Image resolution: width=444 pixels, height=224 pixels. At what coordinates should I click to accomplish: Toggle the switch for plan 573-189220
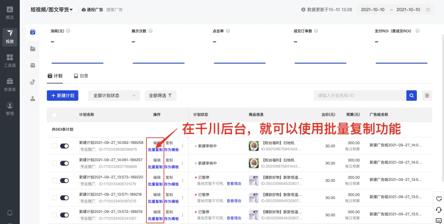click(x=64, y=181)
